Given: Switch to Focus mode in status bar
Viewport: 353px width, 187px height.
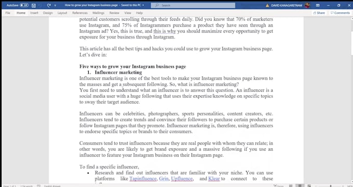Looking at the screenshot, I should click(278, 185).
